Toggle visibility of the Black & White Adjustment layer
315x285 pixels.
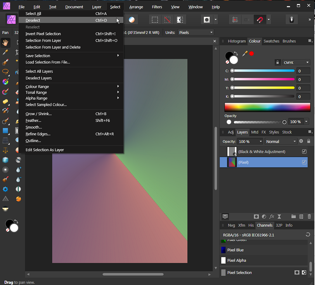pos(304,151)
